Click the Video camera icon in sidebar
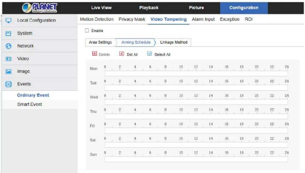Screen dimensions: 305x173 click(8, 59)
